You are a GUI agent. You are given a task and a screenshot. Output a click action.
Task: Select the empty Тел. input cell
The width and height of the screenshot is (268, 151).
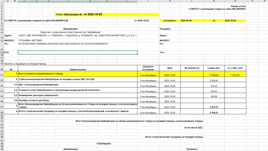tap(78, 52)
